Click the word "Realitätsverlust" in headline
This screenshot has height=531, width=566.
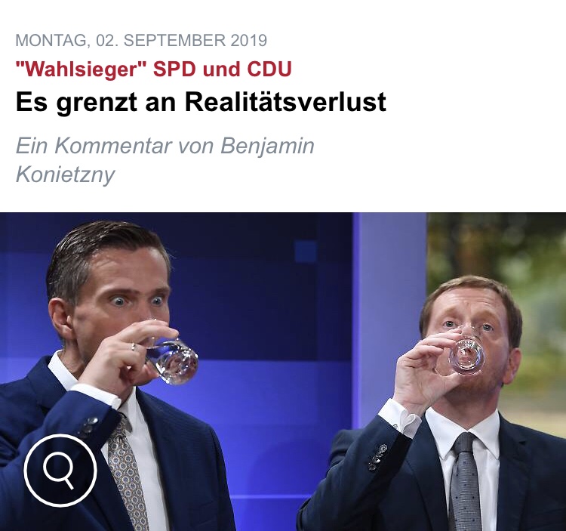[285, 102]
